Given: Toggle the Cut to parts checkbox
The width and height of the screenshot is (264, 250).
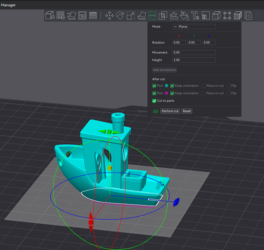Looking at the screenshot, I should click(154, 101).
